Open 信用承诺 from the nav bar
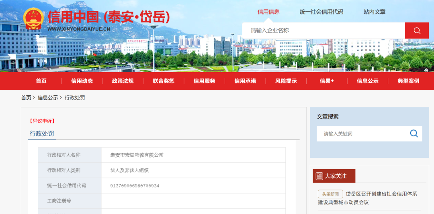This screenshot has height=214, width=434. point(245,81)
